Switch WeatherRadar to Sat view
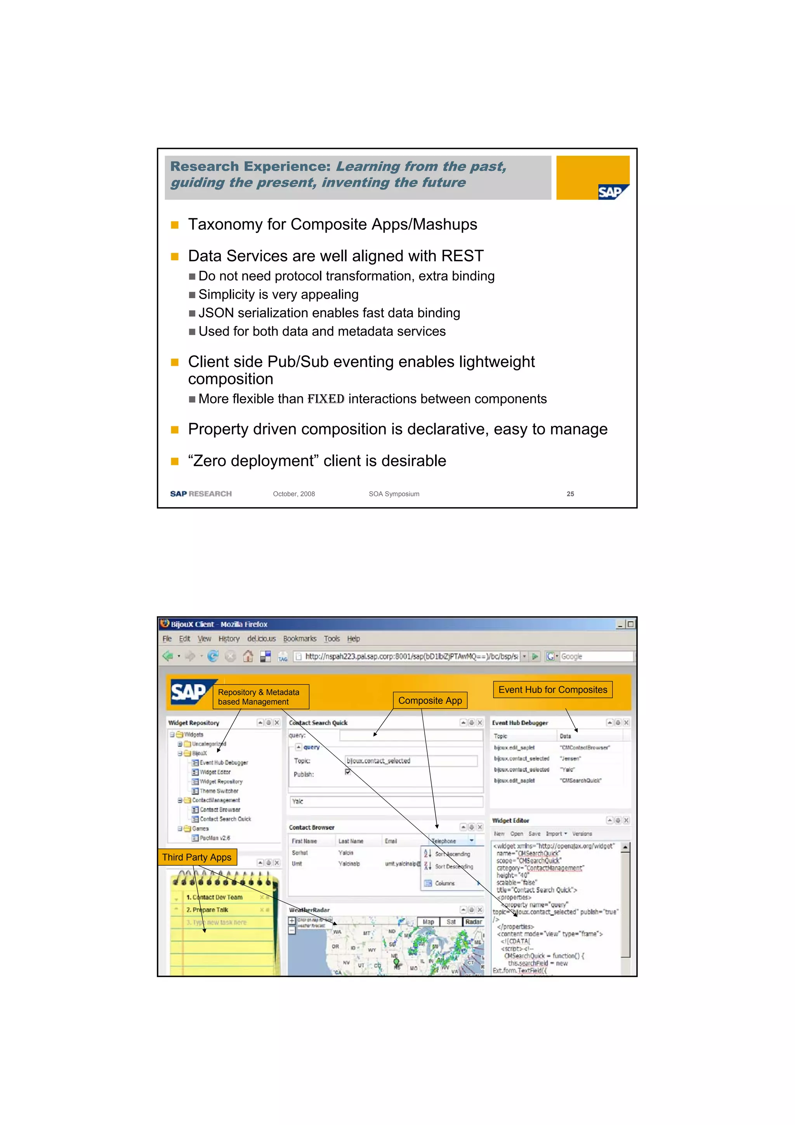 [451, 922]
